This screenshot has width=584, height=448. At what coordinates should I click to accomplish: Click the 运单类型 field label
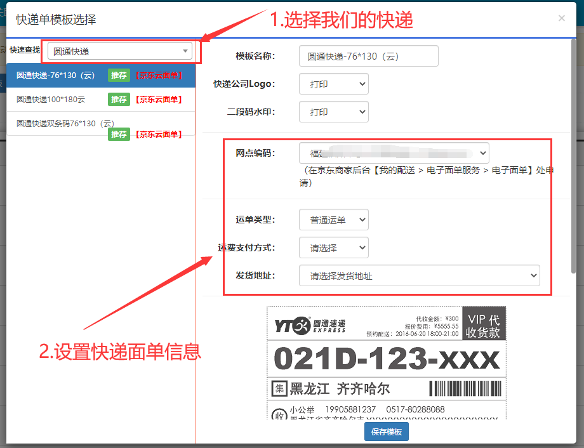(x=255, y=220)
